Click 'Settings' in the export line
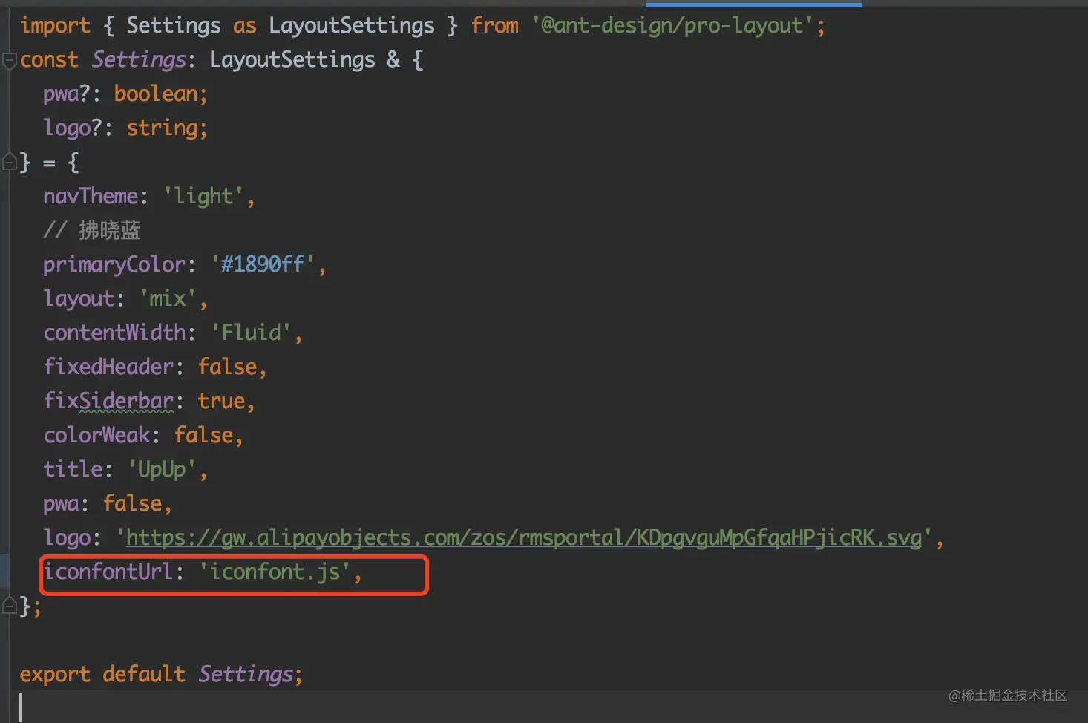1088x723 pixels. point(246,674)
